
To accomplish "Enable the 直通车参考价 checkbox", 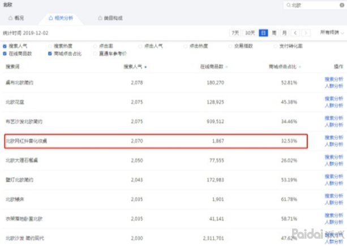I will coord(95,54).
